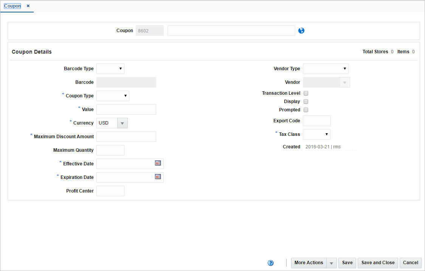Close the Coupon tab

(28, 6)
